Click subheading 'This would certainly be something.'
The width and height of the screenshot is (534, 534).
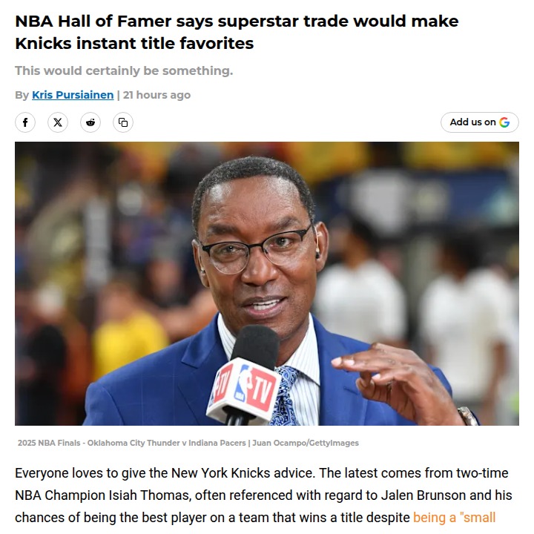(x=124, y=70)
